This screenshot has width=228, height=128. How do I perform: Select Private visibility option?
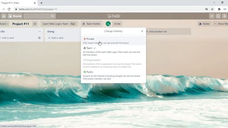click(113, 41)
